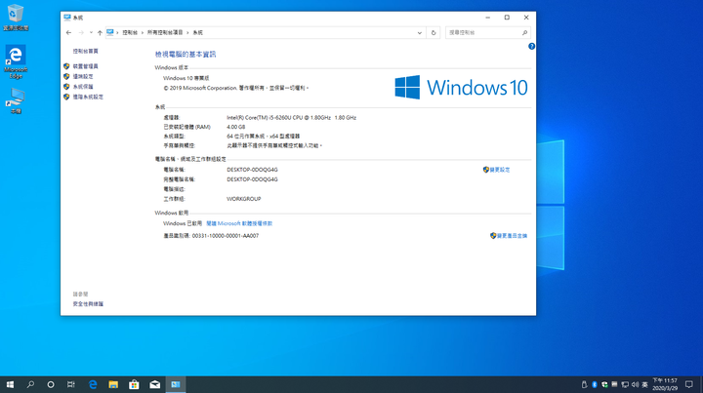Click the Bluetooth tray icon
Image resolution: width=703 pixels, height=393 pixels.
point(595,384)
